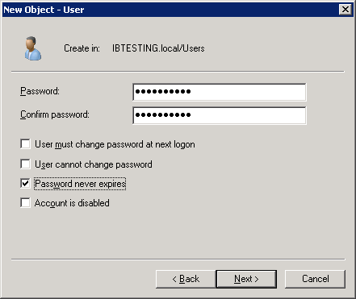
Task: Focus the Confirm password input field
Action: click(x=220, y=115)
